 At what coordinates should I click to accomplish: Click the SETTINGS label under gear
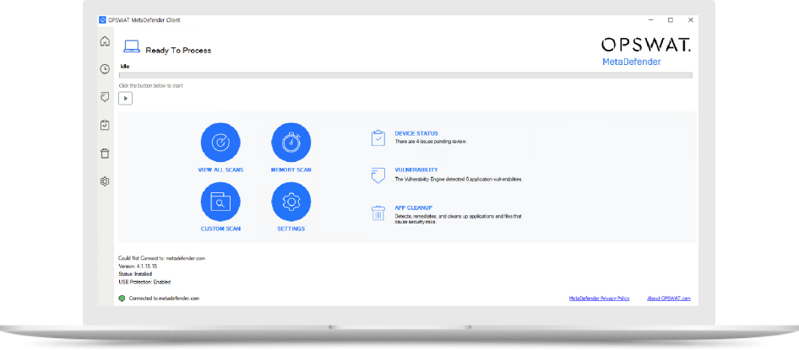click(291, 229)
